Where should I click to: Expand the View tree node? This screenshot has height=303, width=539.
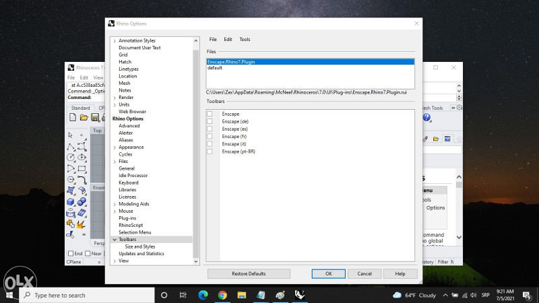[115, 261]
